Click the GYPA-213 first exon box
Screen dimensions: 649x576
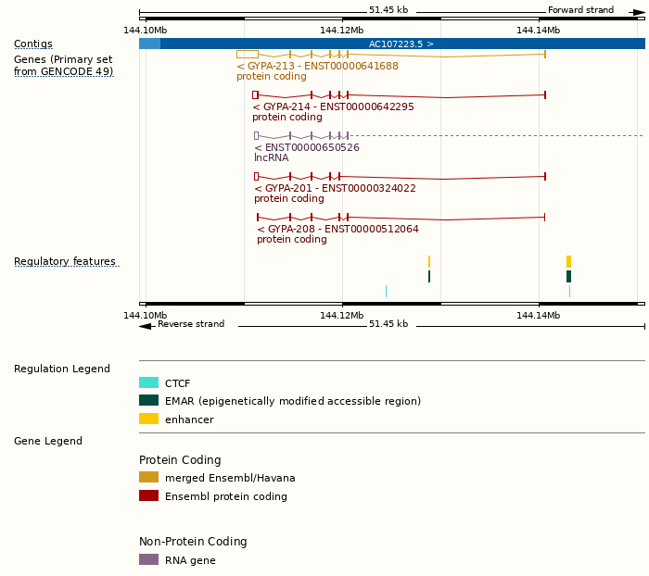click(x=247, y=55)
